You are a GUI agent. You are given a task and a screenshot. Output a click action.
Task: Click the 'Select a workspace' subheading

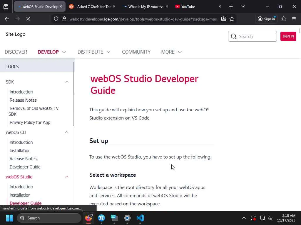[113, 175]
